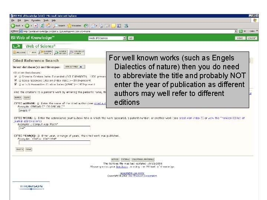Uncheck Arts & Humanities Citation Index checkbox

click(16, 84)
